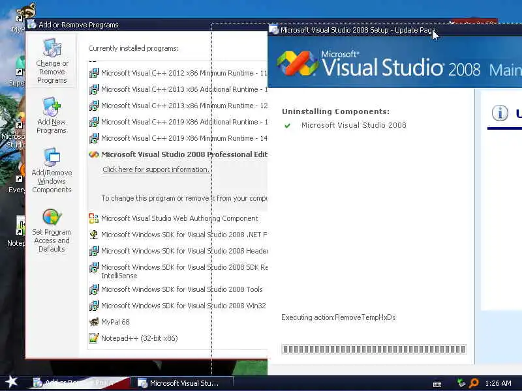Click icon of Visual C++ 2013 x86 Additional Runtime
522x391 pixels.
pyautogui.click(x=94, y=89)
